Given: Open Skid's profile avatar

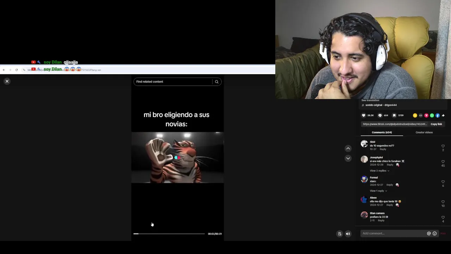Looking at the screenshot, I should tap(364, 144).
